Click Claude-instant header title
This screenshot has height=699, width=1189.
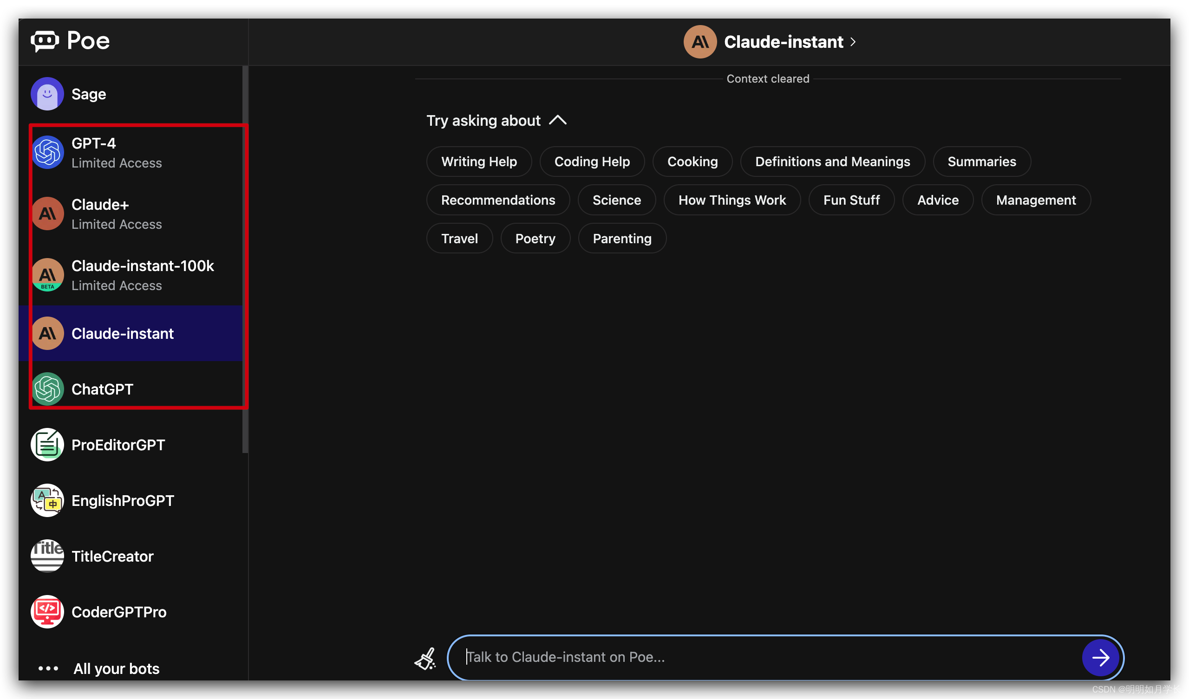point(783,42)
